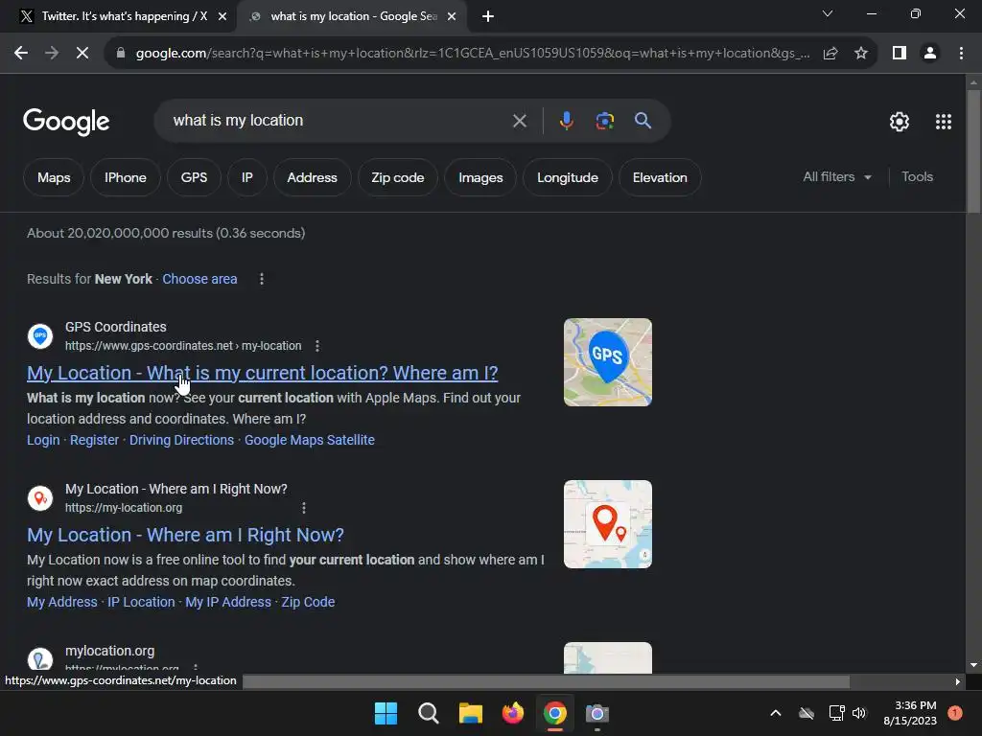
Task: Open Windows Start menu
Action: click(386, 713)
